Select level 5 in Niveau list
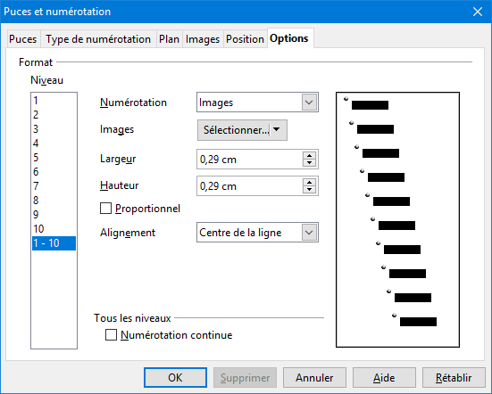 tap(54, 158)
